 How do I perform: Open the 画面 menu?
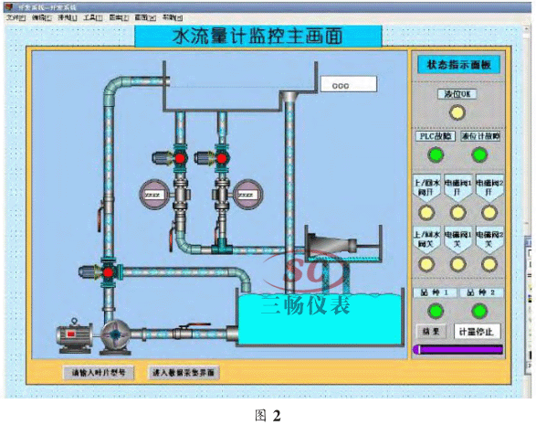click(145, 17)
